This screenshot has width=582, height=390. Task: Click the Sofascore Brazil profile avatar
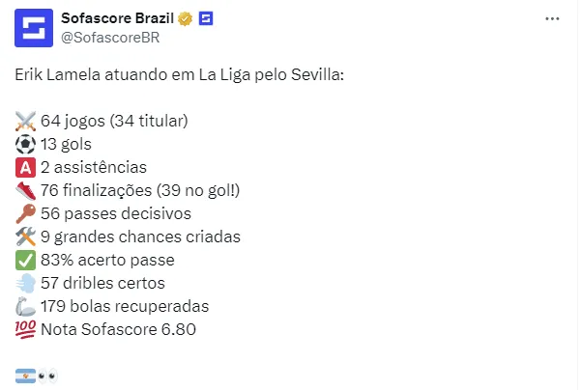pos(34,27)
